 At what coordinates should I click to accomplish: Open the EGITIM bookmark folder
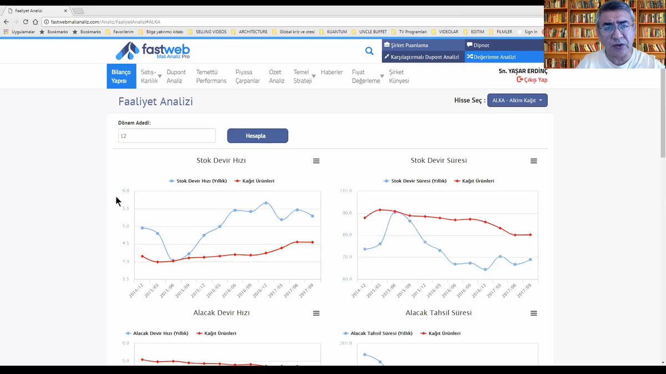475,32
